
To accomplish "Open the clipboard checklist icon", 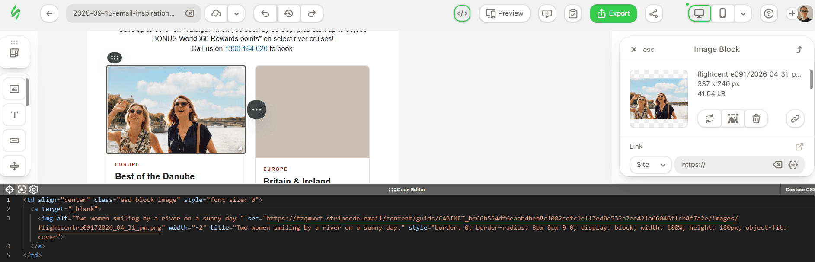I will click(573, 13).
